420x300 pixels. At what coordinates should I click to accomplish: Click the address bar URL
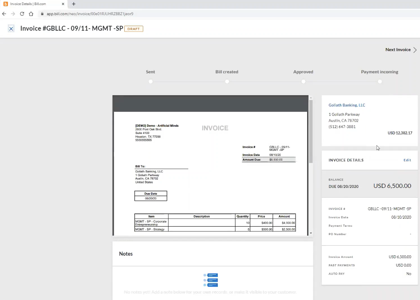point(90,13)
